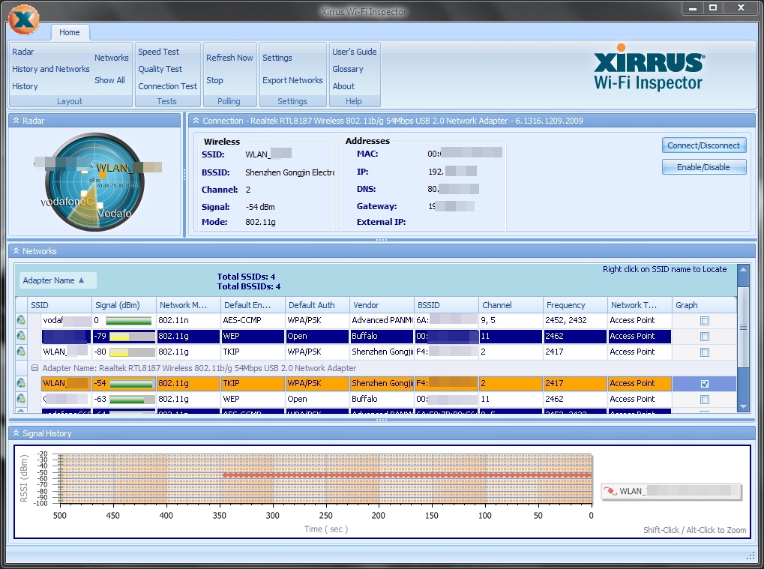
Task: Open the About entry in the Help section
Action: tap(343, 86)
